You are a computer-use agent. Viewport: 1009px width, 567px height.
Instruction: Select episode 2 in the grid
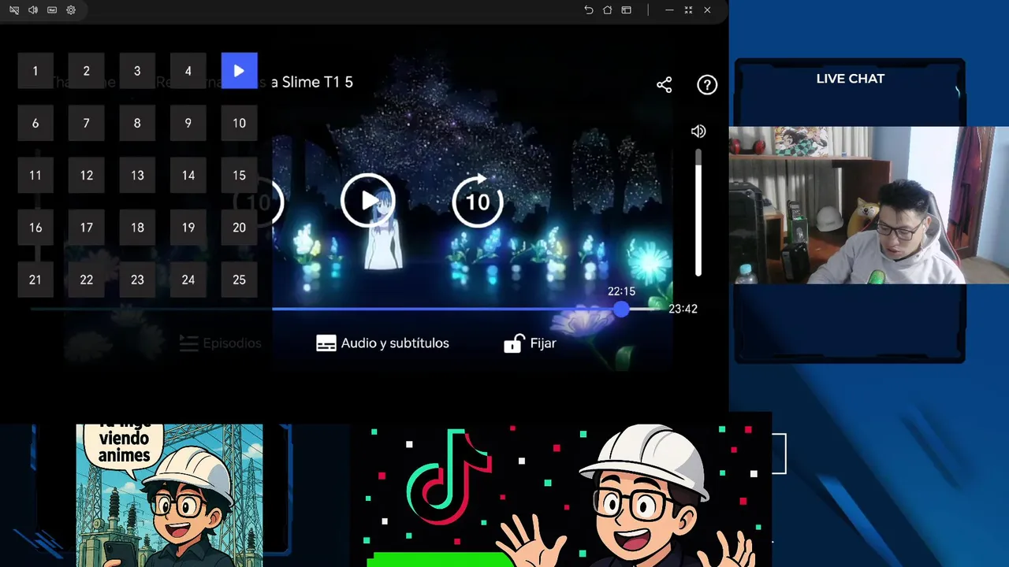[x=87, y=71]
